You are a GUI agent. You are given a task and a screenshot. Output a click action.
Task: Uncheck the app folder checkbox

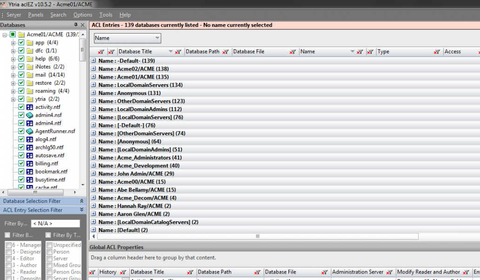(21, 42)
